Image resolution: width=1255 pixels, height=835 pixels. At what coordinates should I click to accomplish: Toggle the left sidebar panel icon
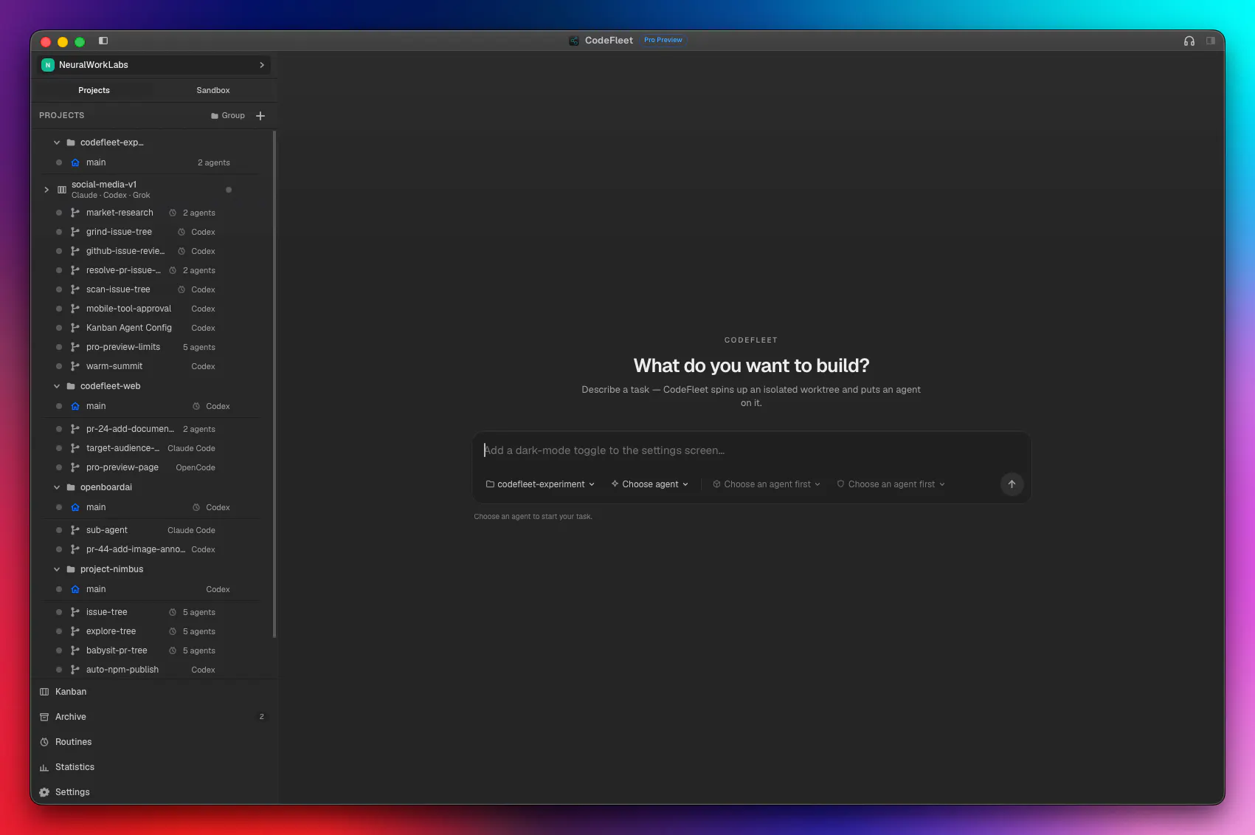(x=103, y=41)
